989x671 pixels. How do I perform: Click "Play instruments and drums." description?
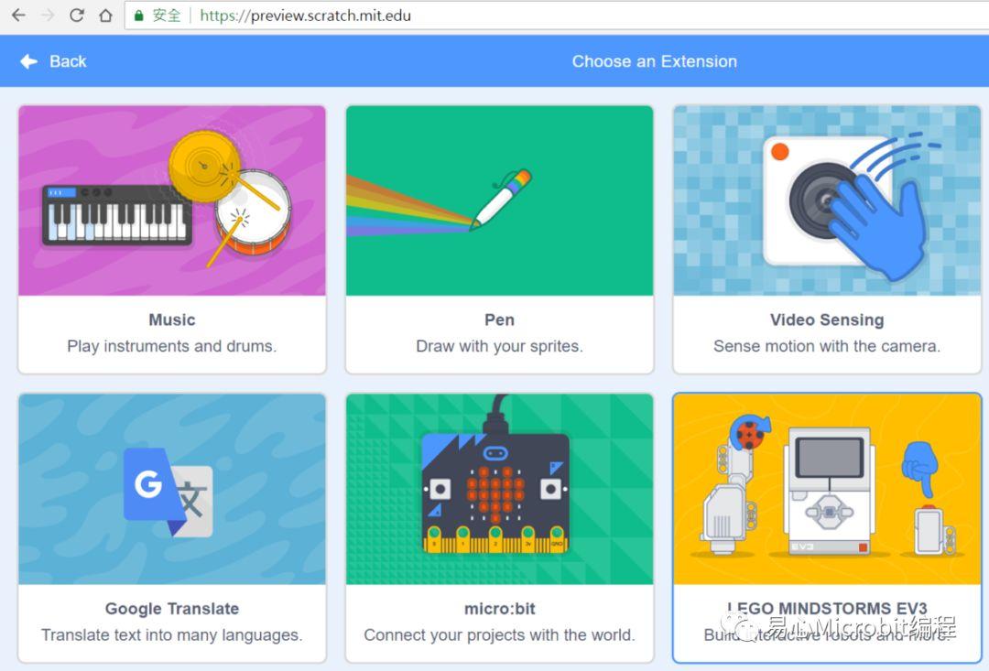(x=172, y=346)
